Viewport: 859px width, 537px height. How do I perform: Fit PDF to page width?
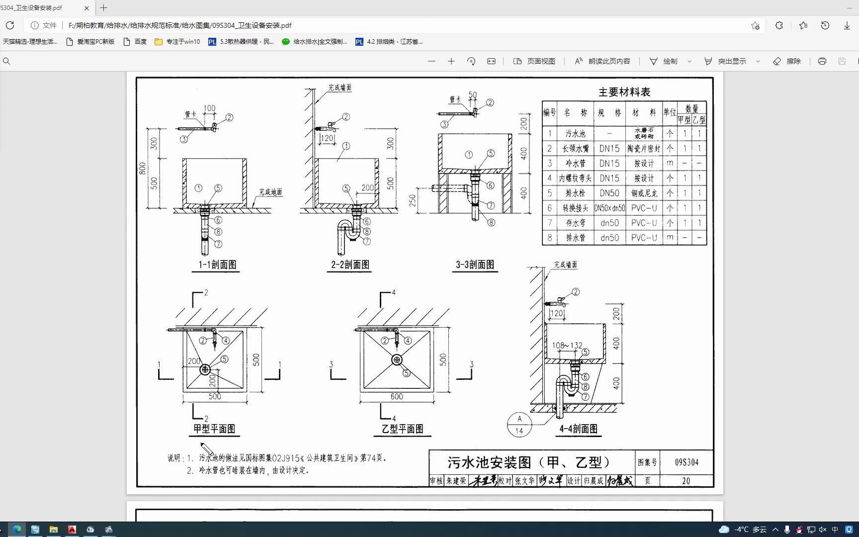[x=491, y=61]
